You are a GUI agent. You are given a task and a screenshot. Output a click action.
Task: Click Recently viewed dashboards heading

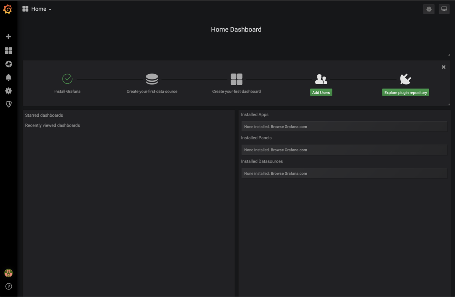coord(53,125)
